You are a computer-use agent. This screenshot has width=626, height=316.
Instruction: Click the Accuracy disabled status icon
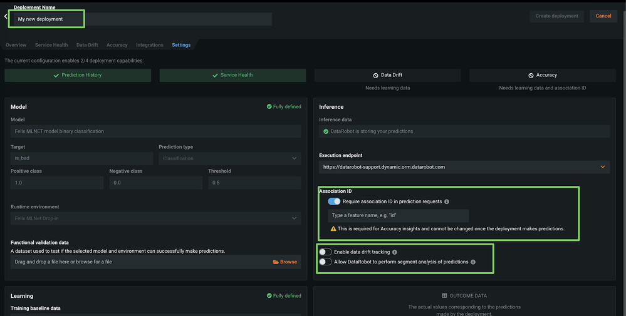tap(531, 75)
